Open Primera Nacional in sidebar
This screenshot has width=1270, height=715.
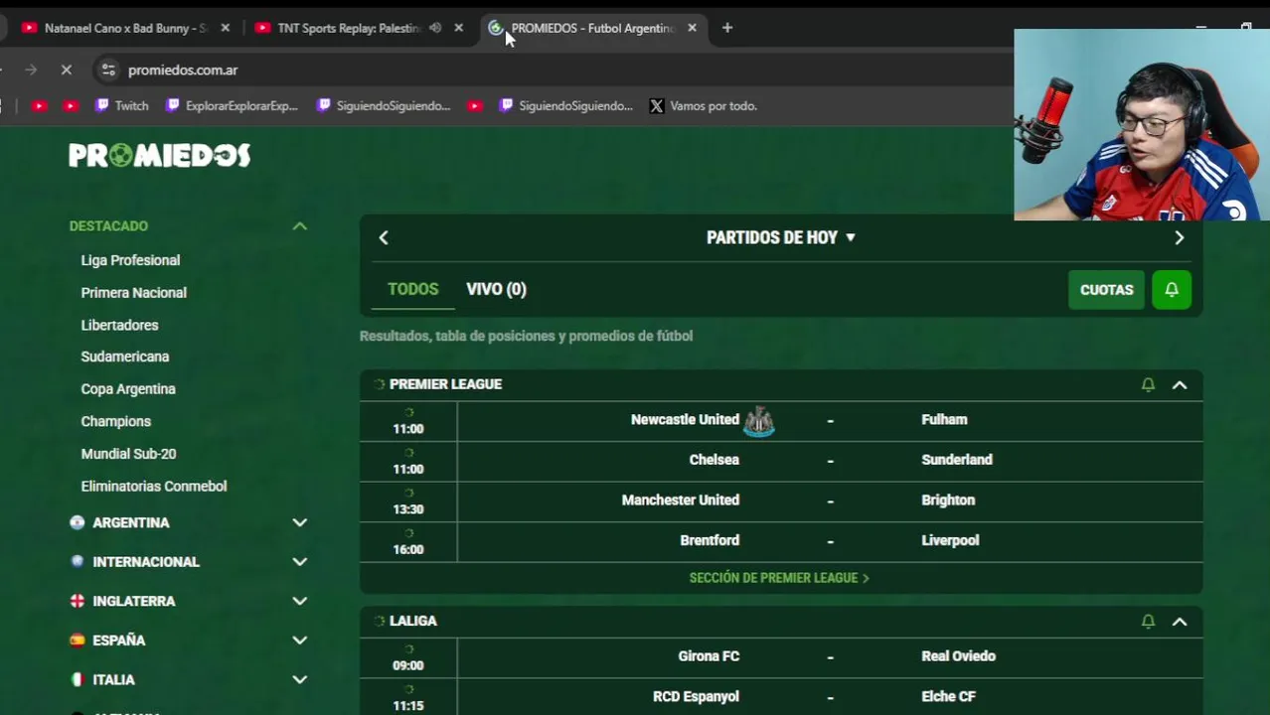pyautogui.click(x=133, y=293)
